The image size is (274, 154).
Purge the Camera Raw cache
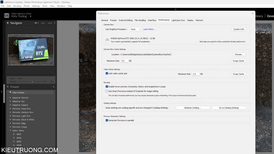pyautogui.click(x=238, y=61)
